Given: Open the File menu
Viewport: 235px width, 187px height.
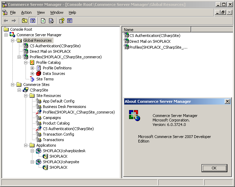Looking at the screenshot, I should tap(13, 12).
